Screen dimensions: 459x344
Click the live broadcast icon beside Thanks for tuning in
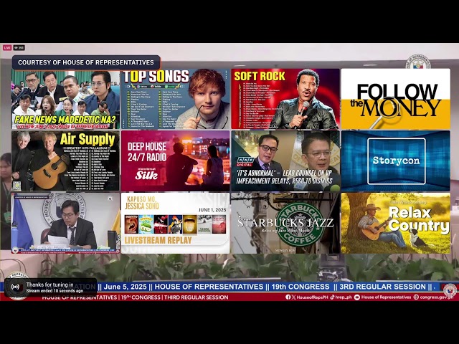[x=15, y=287]
